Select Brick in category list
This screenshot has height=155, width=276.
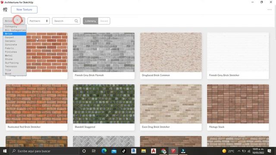point(15,34)
